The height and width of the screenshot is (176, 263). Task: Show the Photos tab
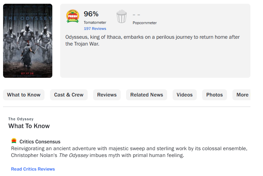click(214, 95)
